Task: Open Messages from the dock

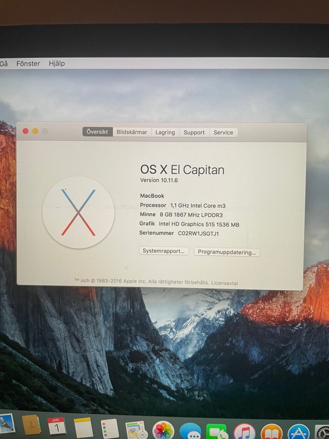Action: pyautogui.click(x=190, y=432)
